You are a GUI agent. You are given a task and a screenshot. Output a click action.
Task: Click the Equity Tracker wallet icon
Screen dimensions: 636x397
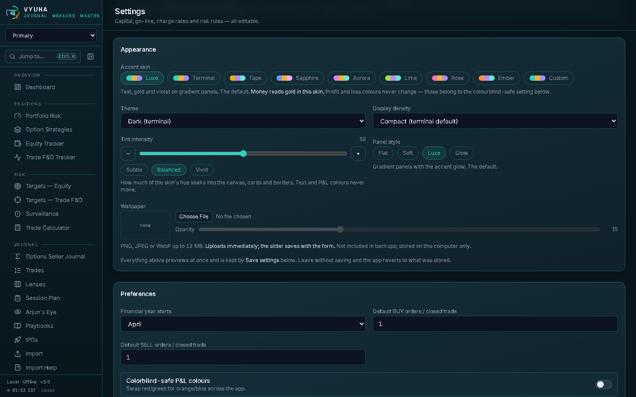coord(18,143)
